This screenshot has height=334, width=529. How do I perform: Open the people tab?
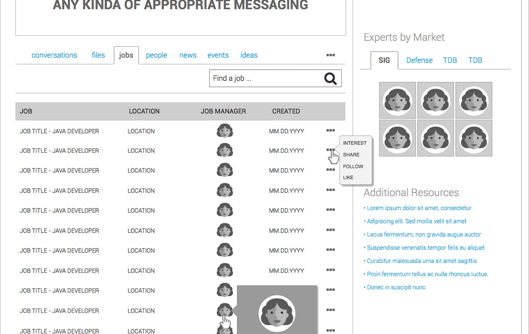pos(156,55)
